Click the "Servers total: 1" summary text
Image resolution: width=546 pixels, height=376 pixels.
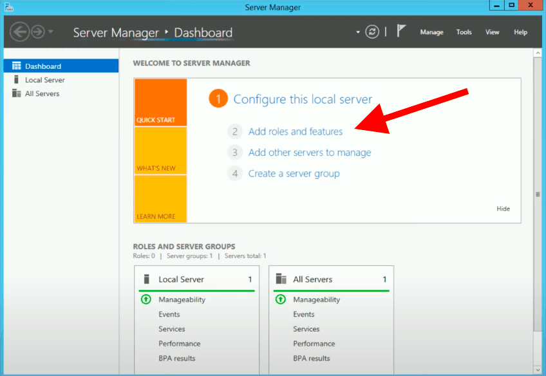coord(245,256)
